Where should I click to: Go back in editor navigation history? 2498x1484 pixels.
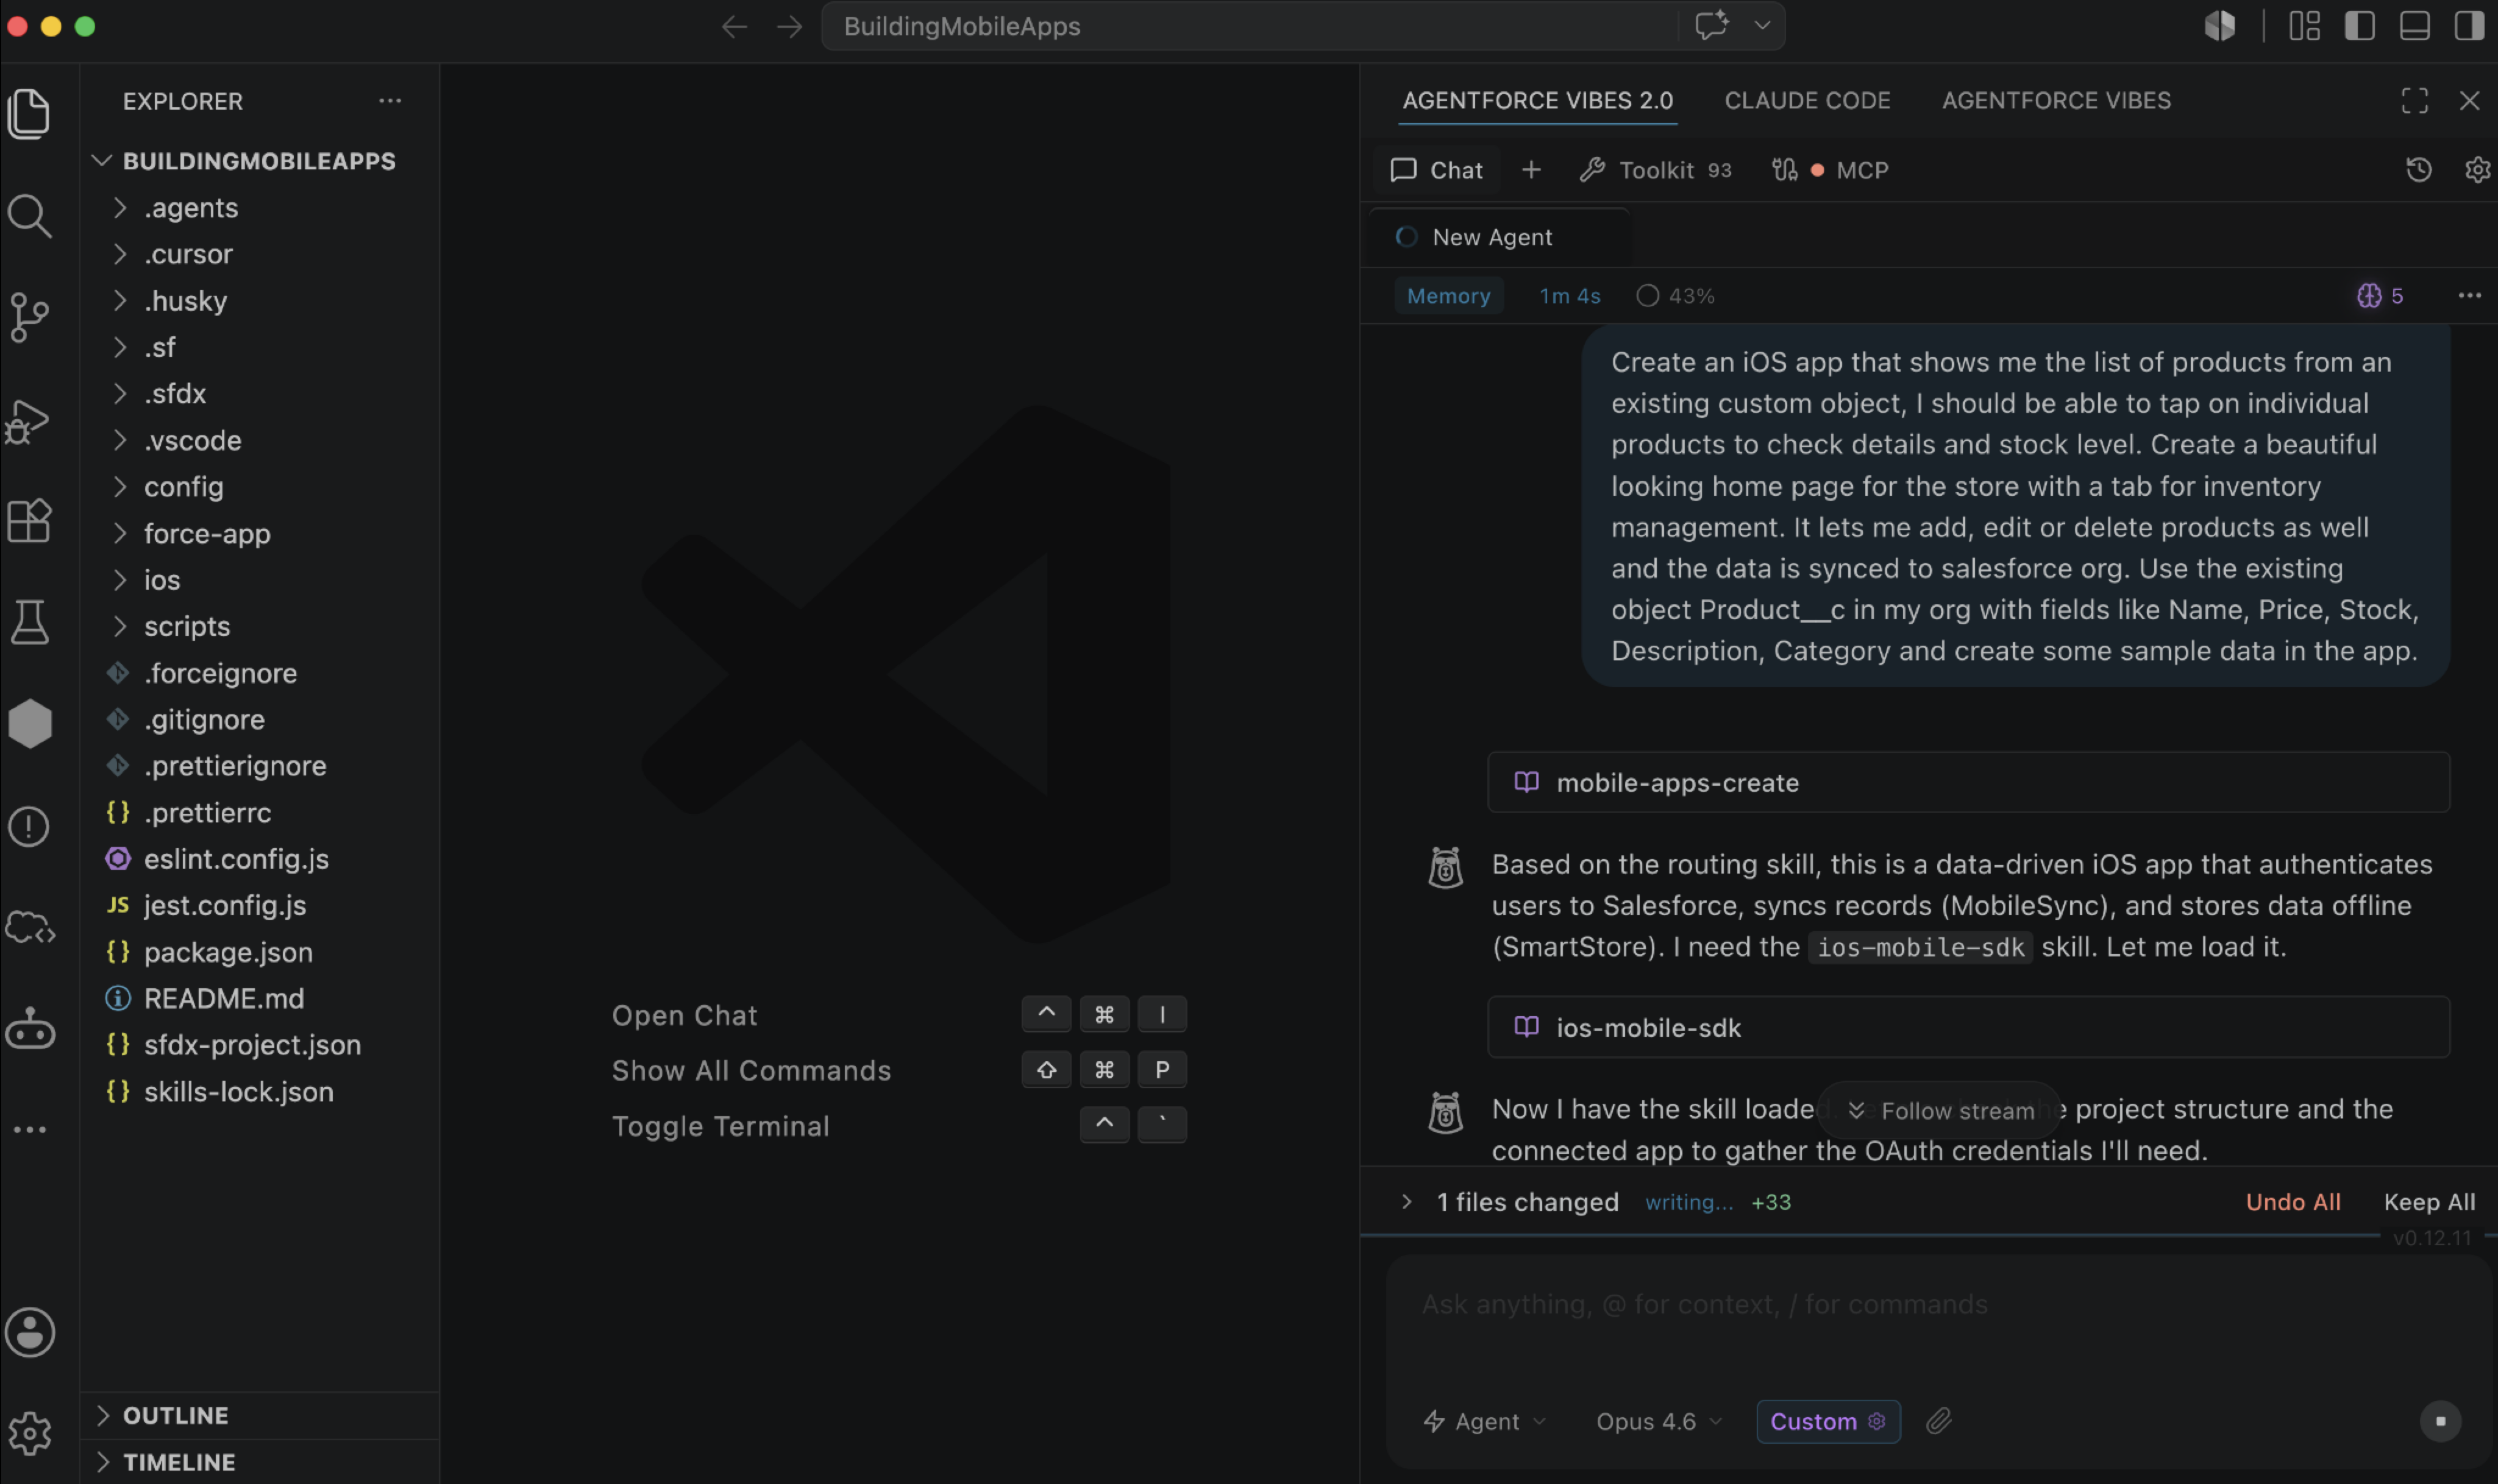(x=735, y=27)
